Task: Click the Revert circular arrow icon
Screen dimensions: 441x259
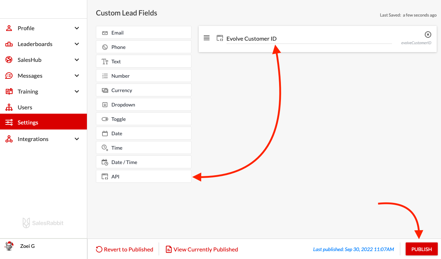Action: [99, 249]
